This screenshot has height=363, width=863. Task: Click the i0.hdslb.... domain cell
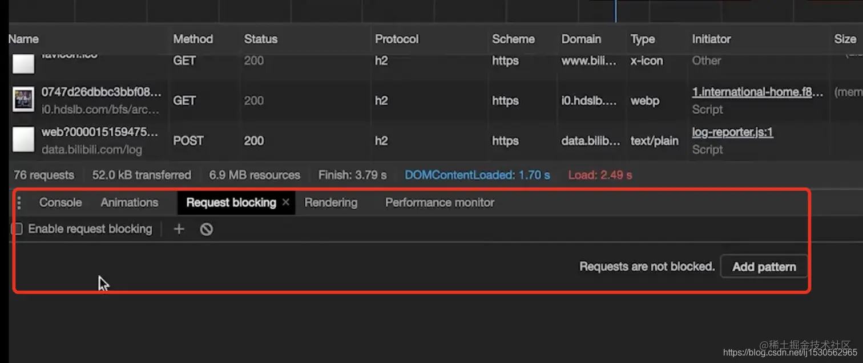pyautogui.click(x=589, y=101)
